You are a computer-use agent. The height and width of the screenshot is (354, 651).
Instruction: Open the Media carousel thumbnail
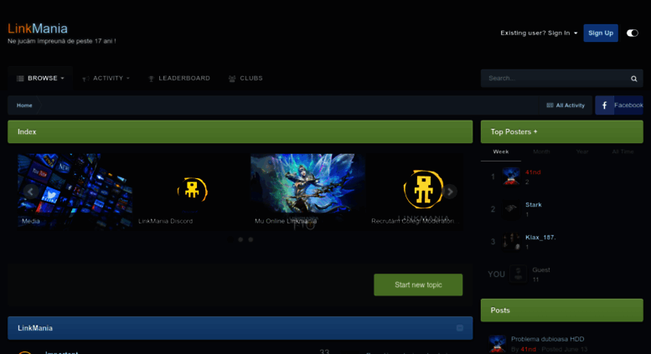pyautogui.click(x=75, y=191)
